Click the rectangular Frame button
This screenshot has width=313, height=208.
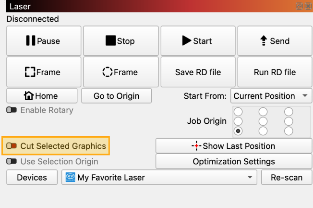43,72
